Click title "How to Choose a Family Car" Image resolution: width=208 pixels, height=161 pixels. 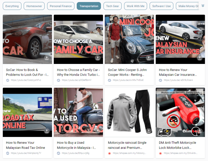pyautogui.click(x=79, y=72)
